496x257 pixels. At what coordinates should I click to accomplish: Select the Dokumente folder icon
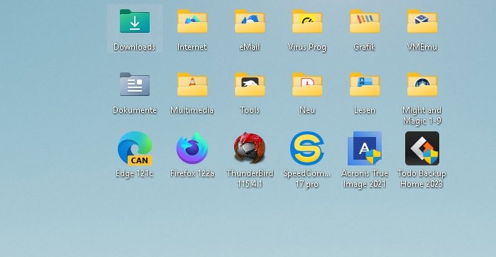tap(135, 84)
